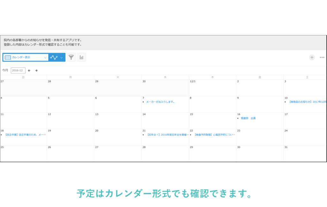This screenshot has width=327, height=207.
Task: Open the filter funnel icon
Action: pyautogui.click(x=71, y=57)
